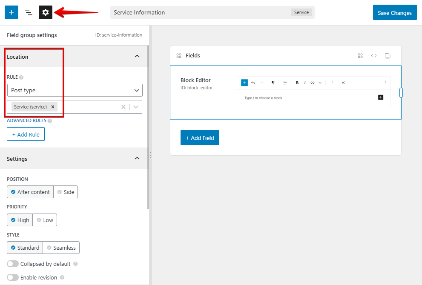Click the paragraph pilcrow icon
This screenshot has width=422, height=285.
[x=273, y=83]
